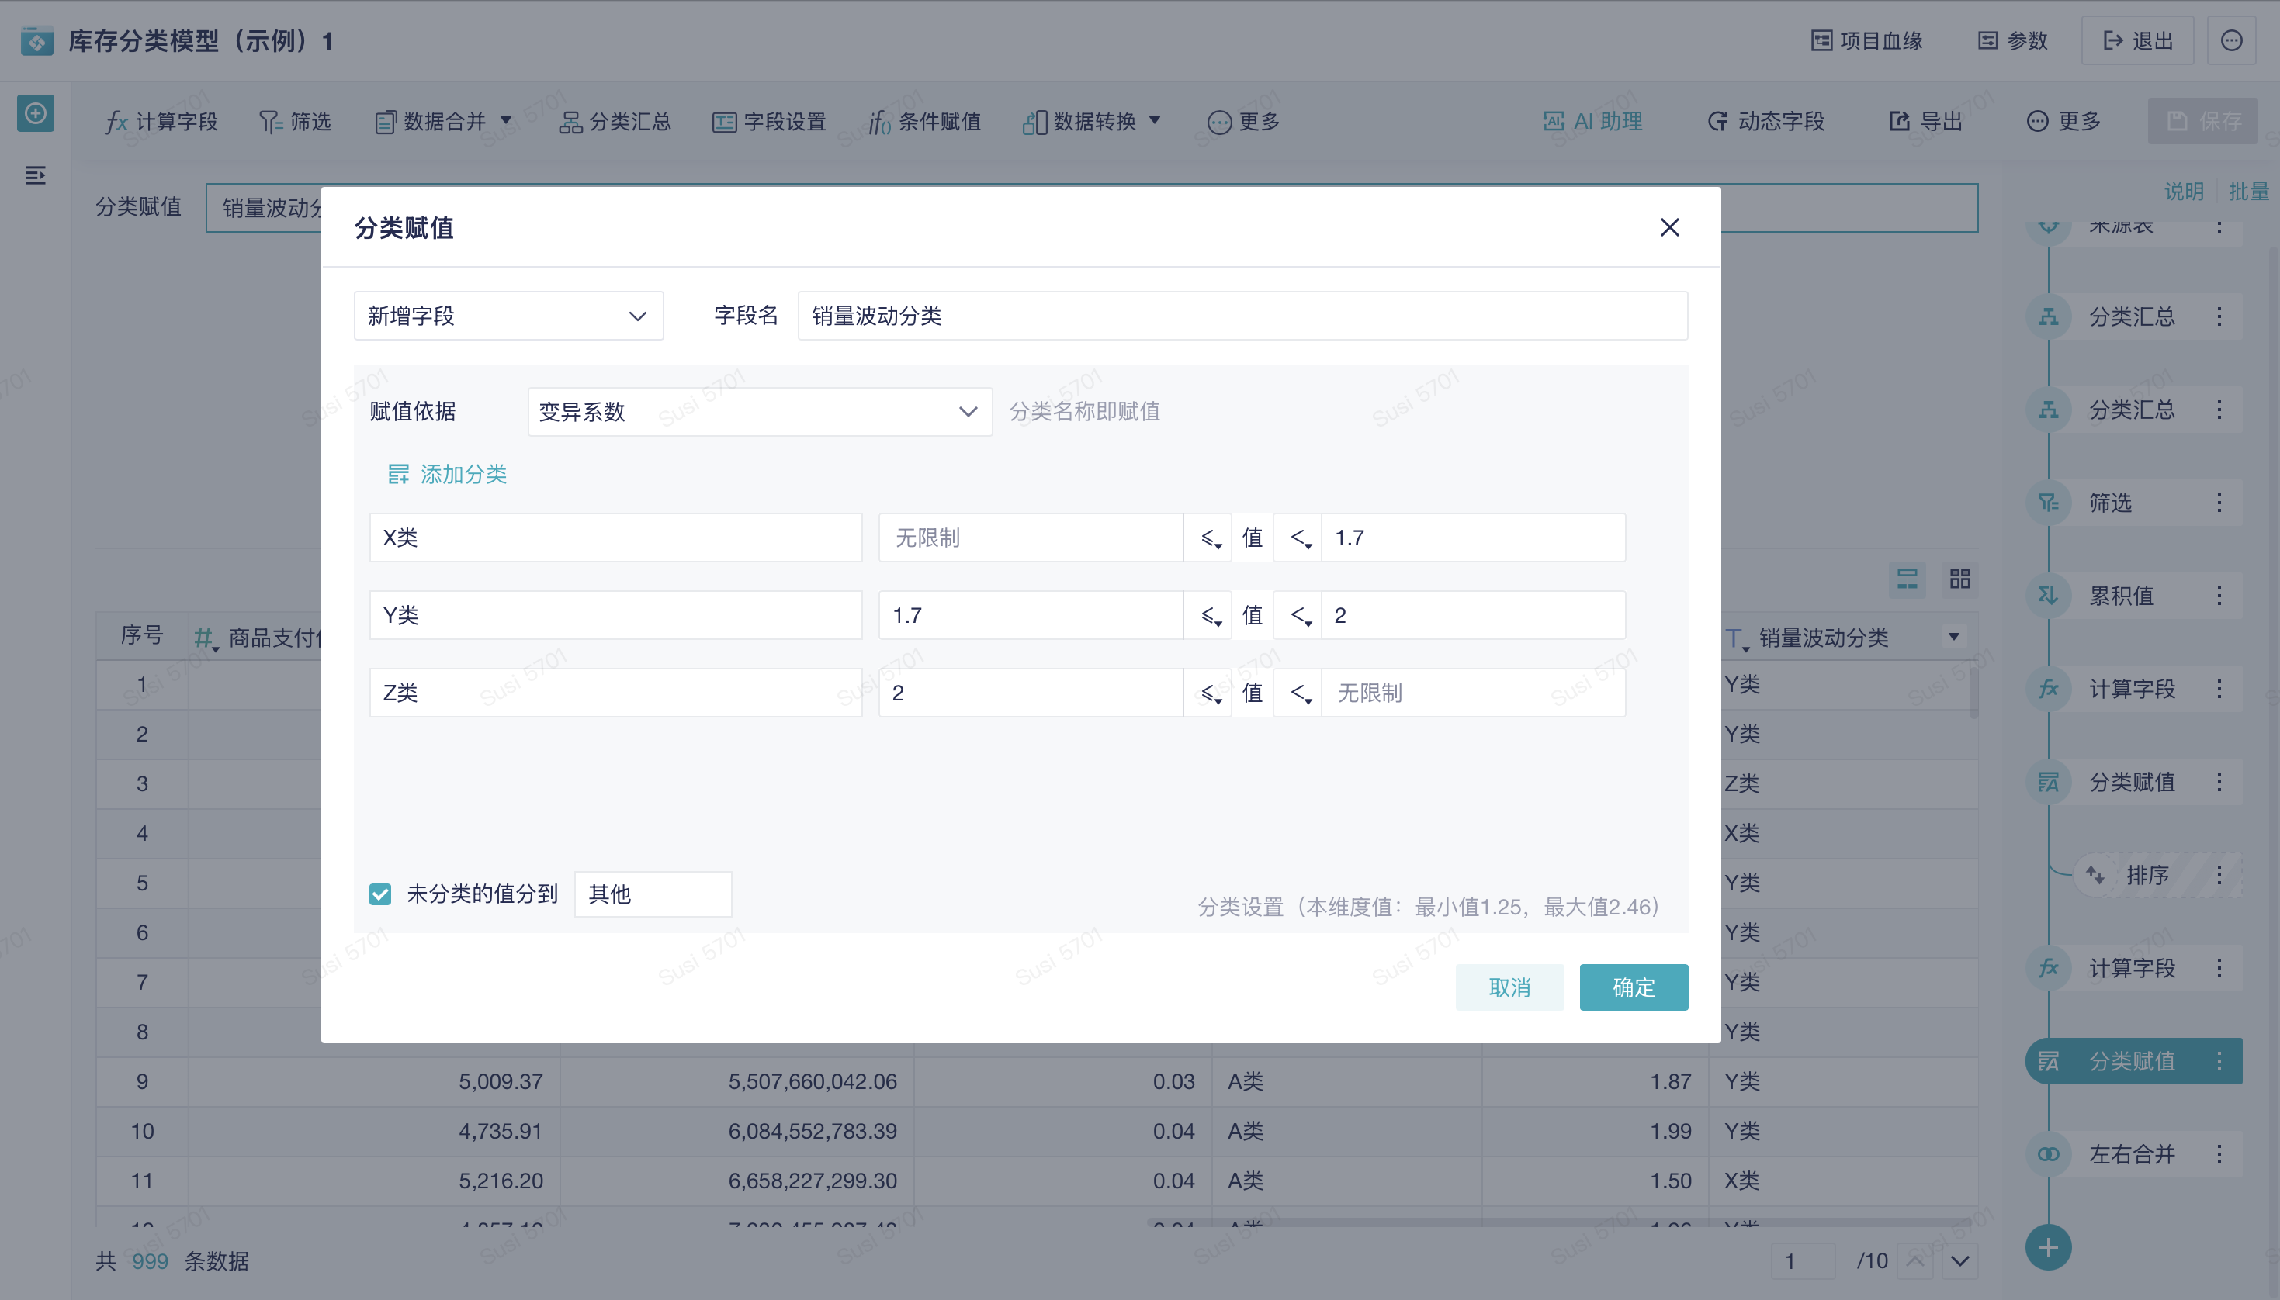Click the Y类 lower value field 1.7
The width and height of the screenshot is (2280, 1300).
click(x=1030, y=615)
